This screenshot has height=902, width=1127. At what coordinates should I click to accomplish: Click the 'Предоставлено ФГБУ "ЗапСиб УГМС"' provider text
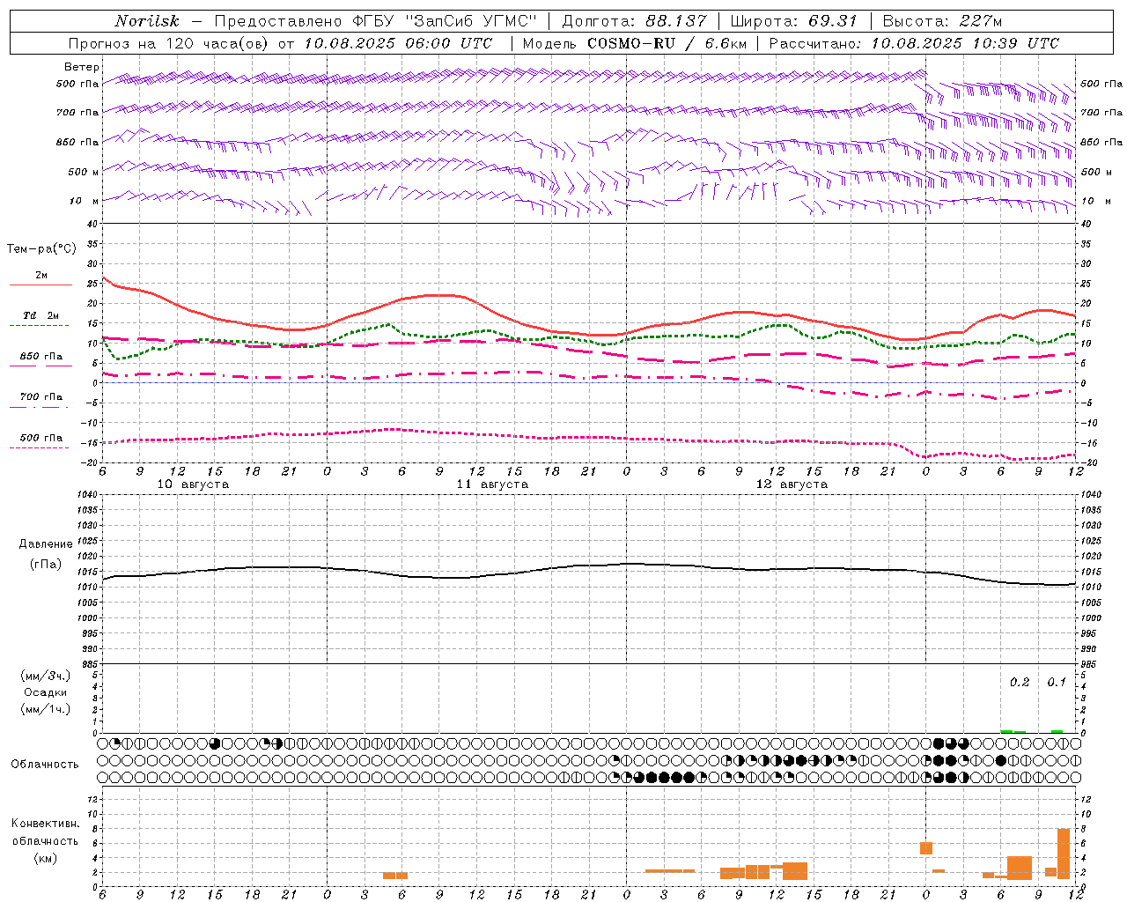[376, 21]
